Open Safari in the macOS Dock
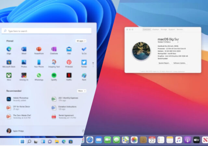The width and height of the screenshot is (208, 146). tap(90, 140)
